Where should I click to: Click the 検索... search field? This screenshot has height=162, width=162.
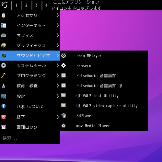pyautogui.click(x=30, y=138)
